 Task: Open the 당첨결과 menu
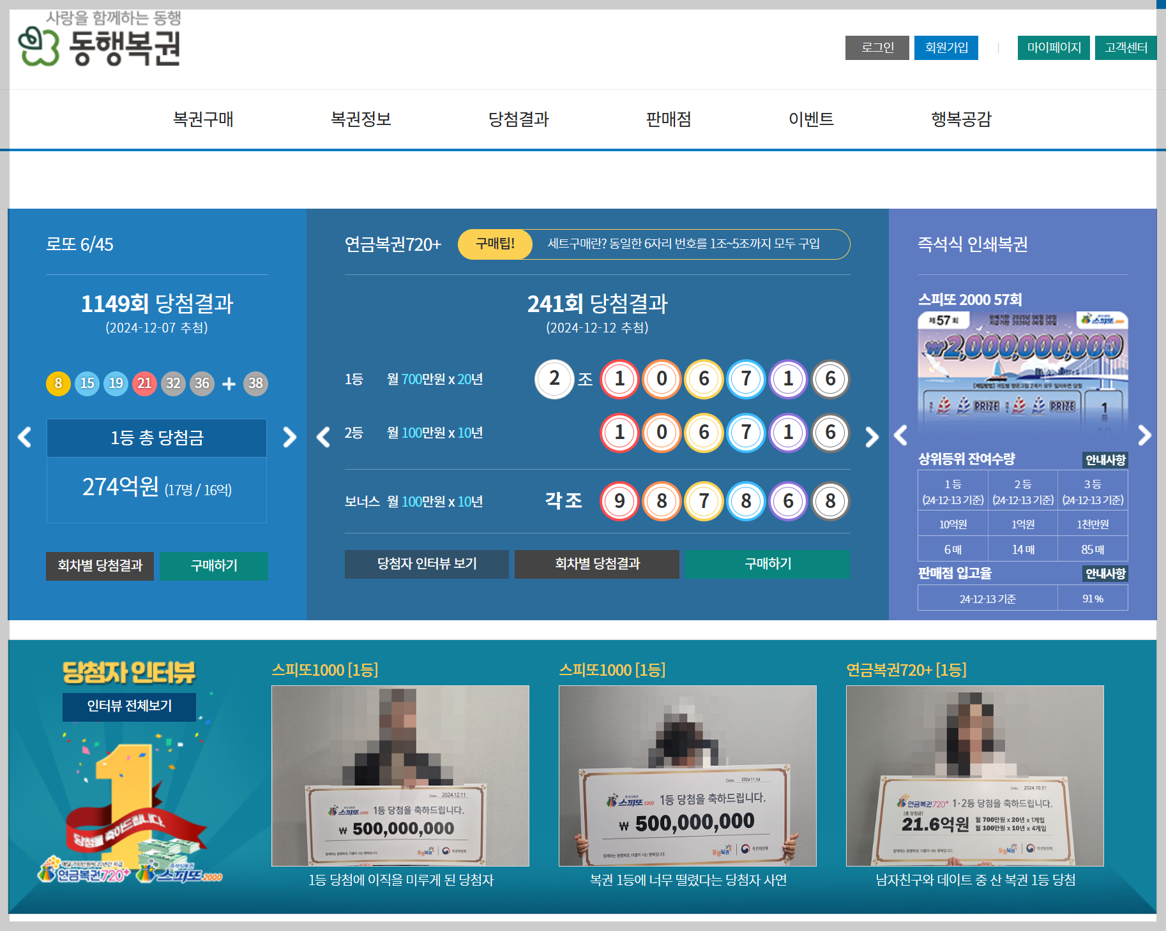[519, 119]
